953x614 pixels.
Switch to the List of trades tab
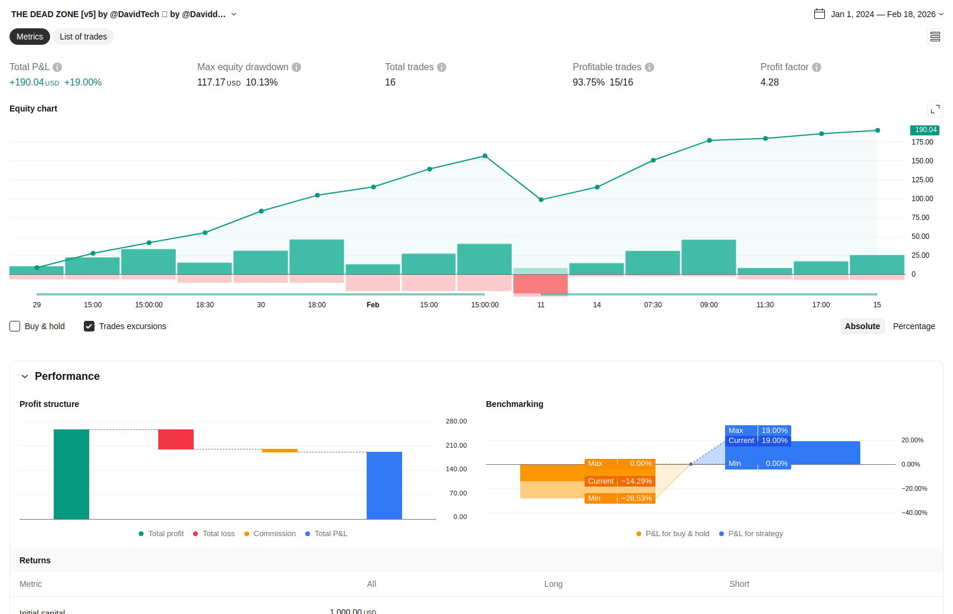tap(83, 37)
